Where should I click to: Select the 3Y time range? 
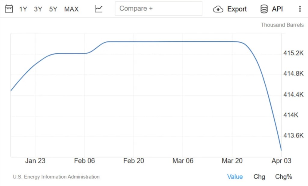38,9
